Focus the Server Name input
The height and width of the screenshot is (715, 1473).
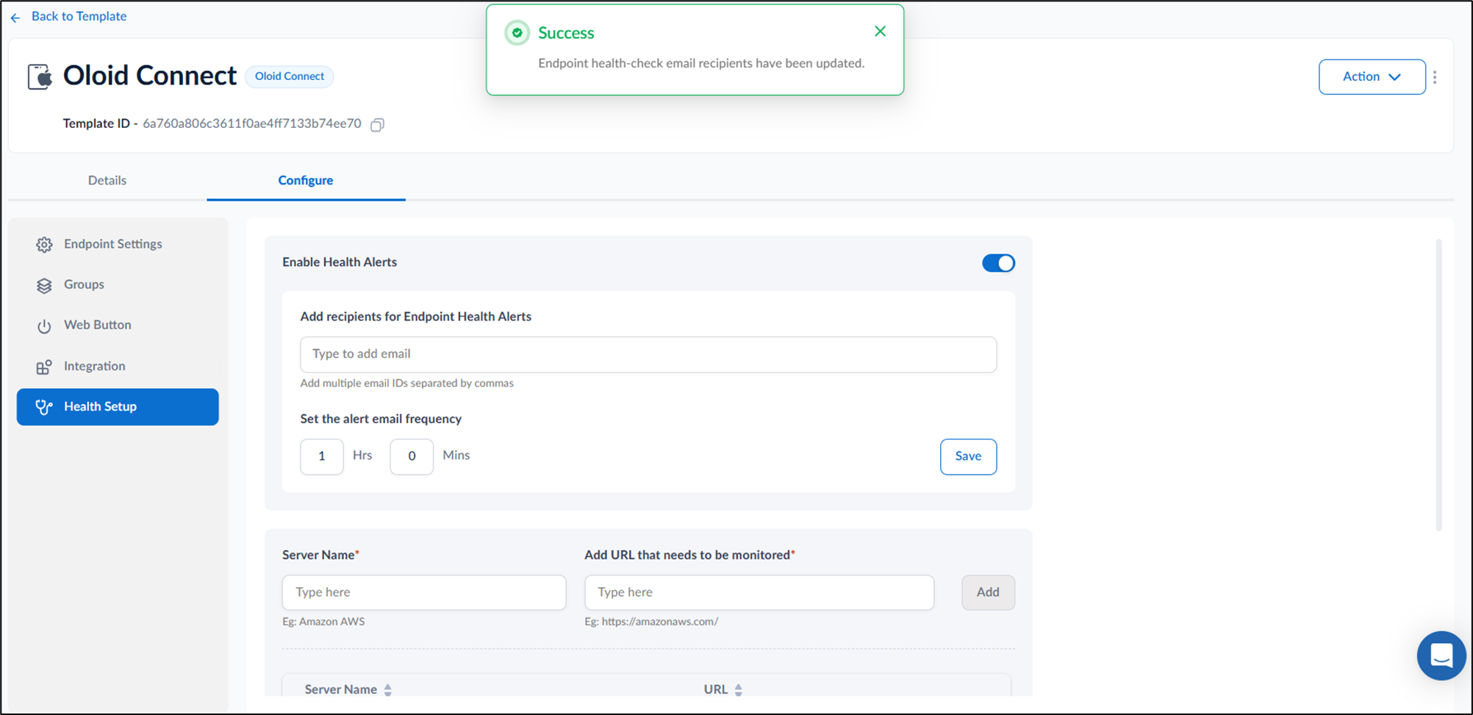(x=424, y=592)
